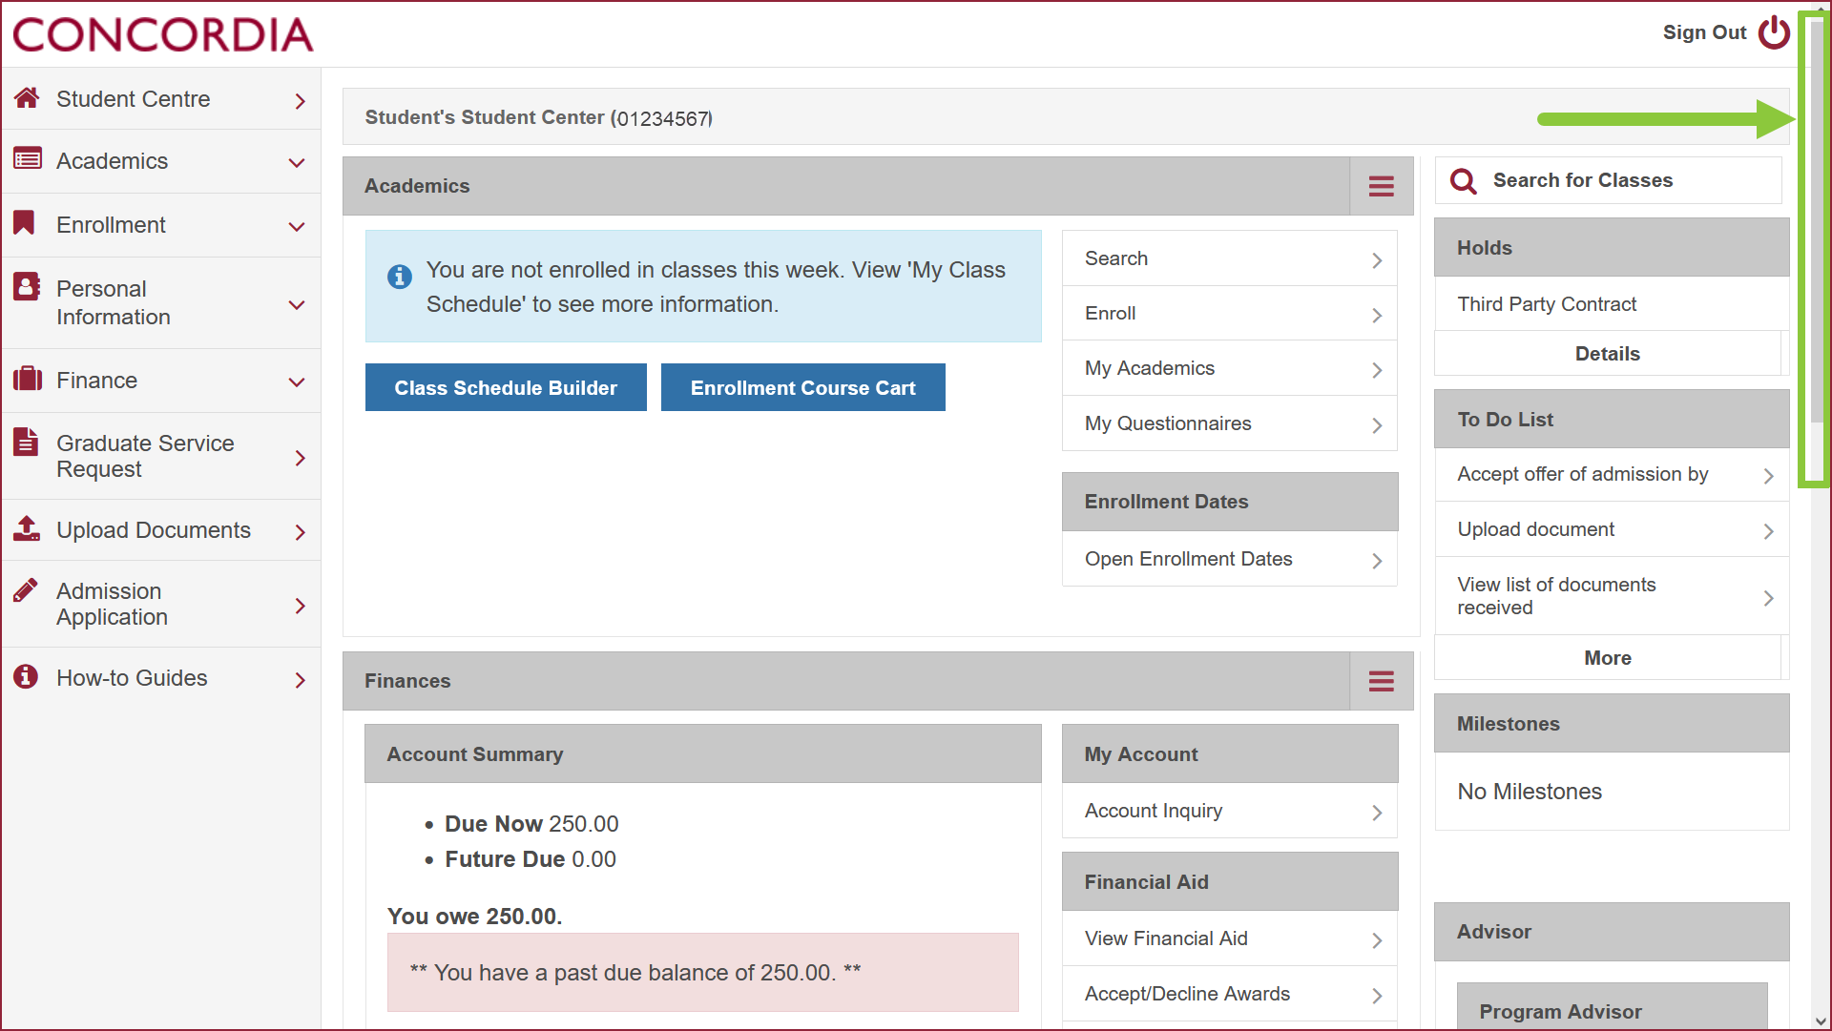Click the Upload Documents upload icon

click(x=27, y=528)
